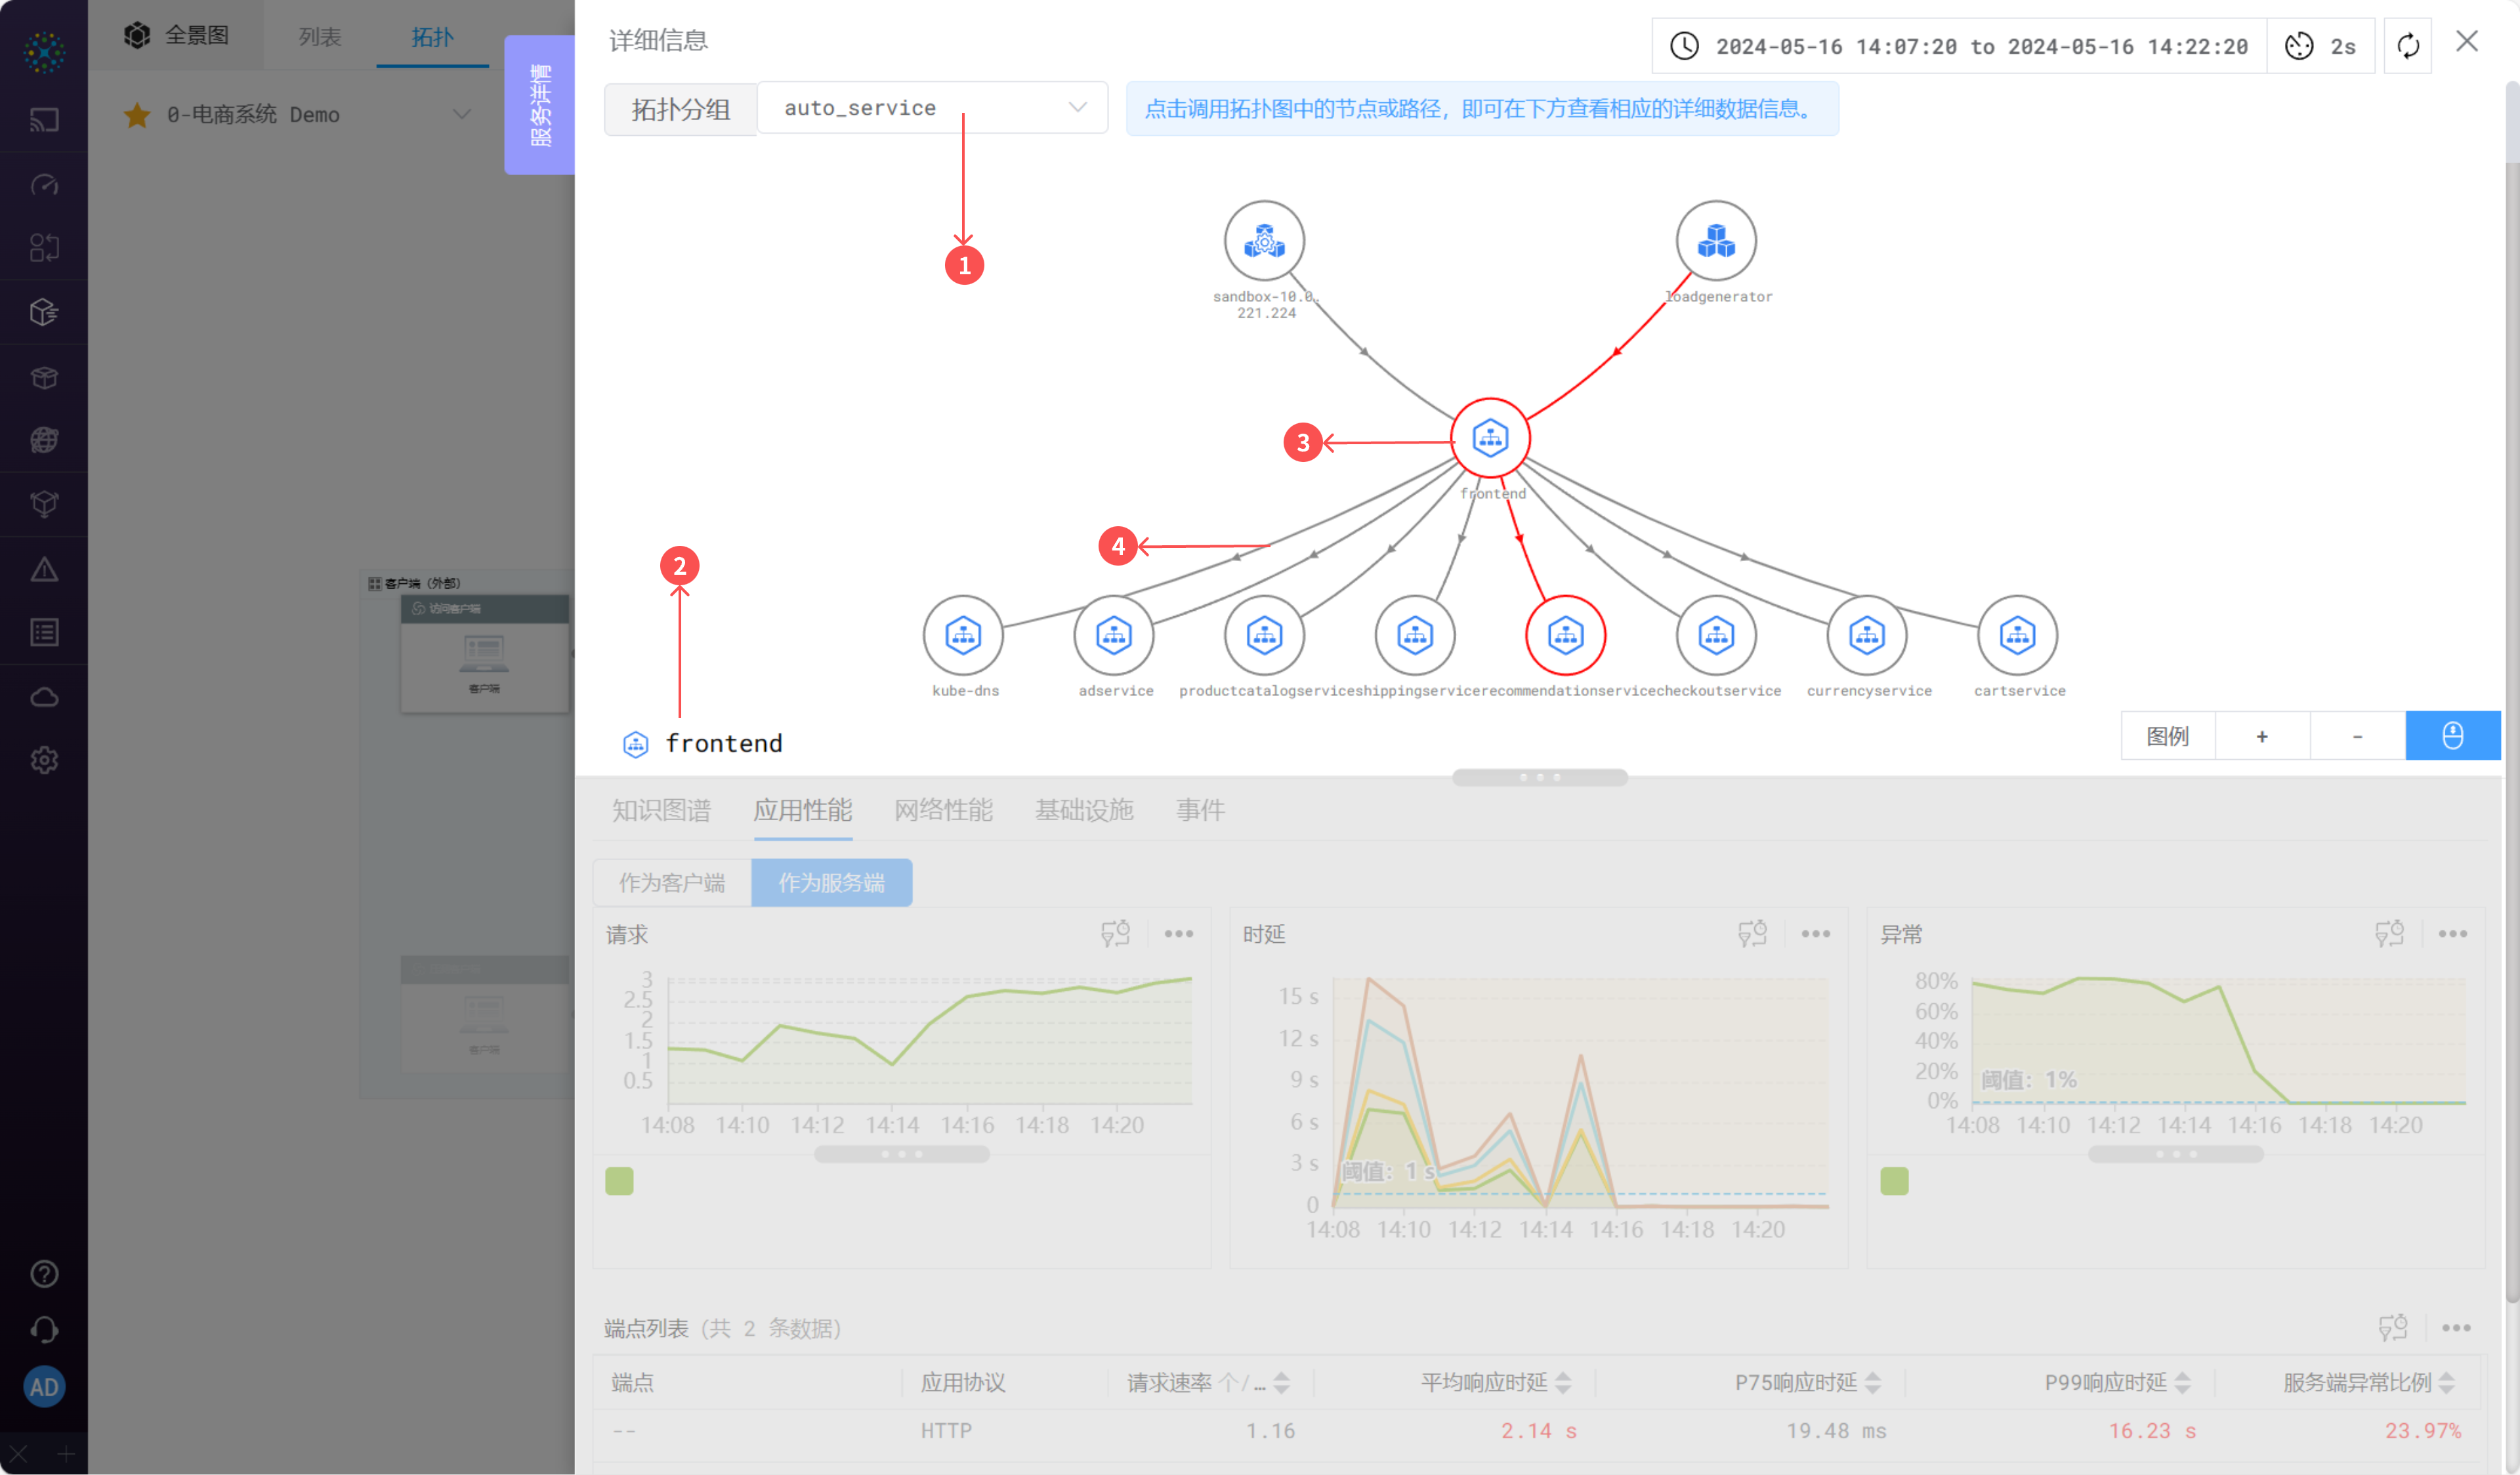Image resolution: width=2520 pixels, height=1475 pixels.
Task: Open the settings gear in sidebar
Action: tap(44, 760)
